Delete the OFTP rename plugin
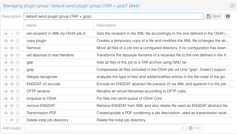 [18, 91]
